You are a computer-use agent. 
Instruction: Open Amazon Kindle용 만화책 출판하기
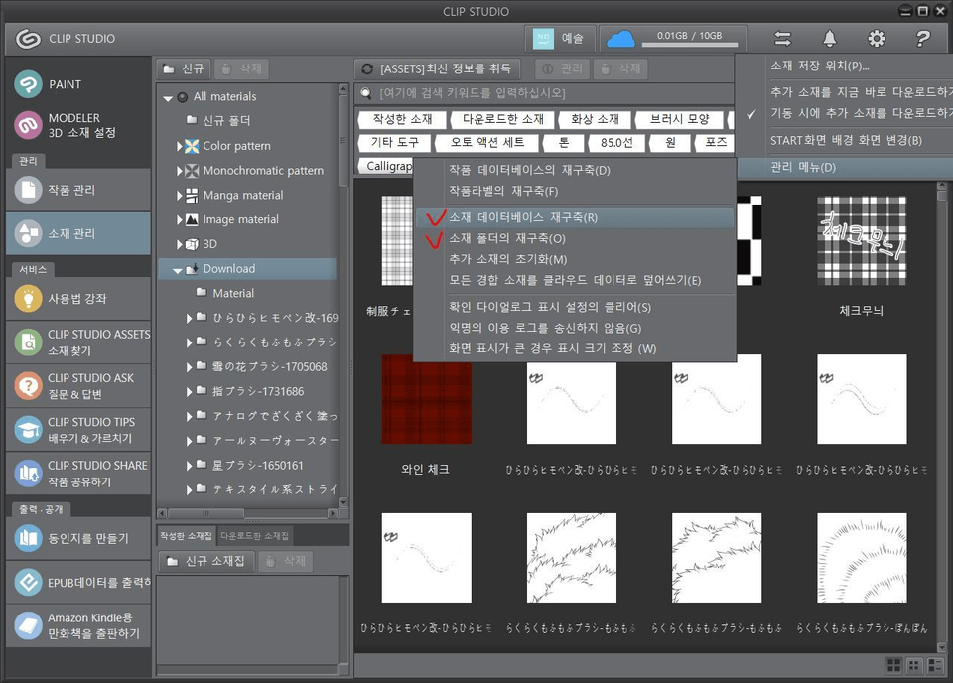point(78,625)
